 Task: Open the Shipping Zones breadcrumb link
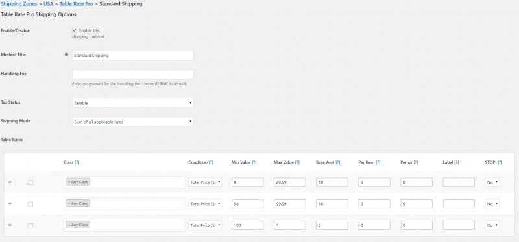point(19,4)
